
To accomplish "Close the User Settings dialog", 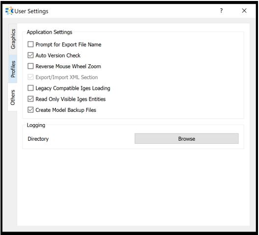I will pyautogui.click(x=244, y=11).
